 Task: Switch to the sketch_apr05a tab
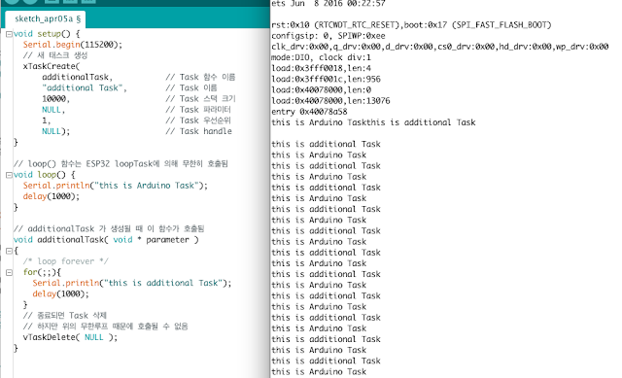[48, 18]
